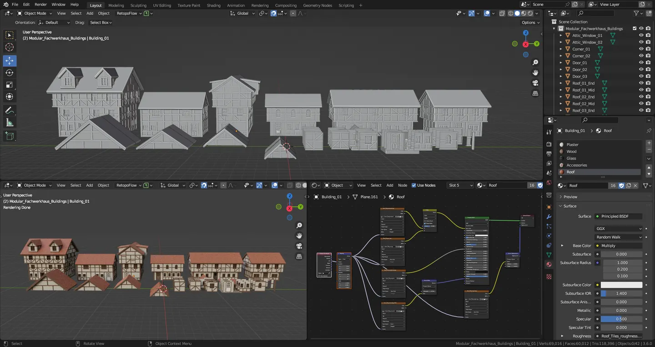Select the Scale tool
Viewport: 655px width, 347px height.
click(x=9, y=85)
